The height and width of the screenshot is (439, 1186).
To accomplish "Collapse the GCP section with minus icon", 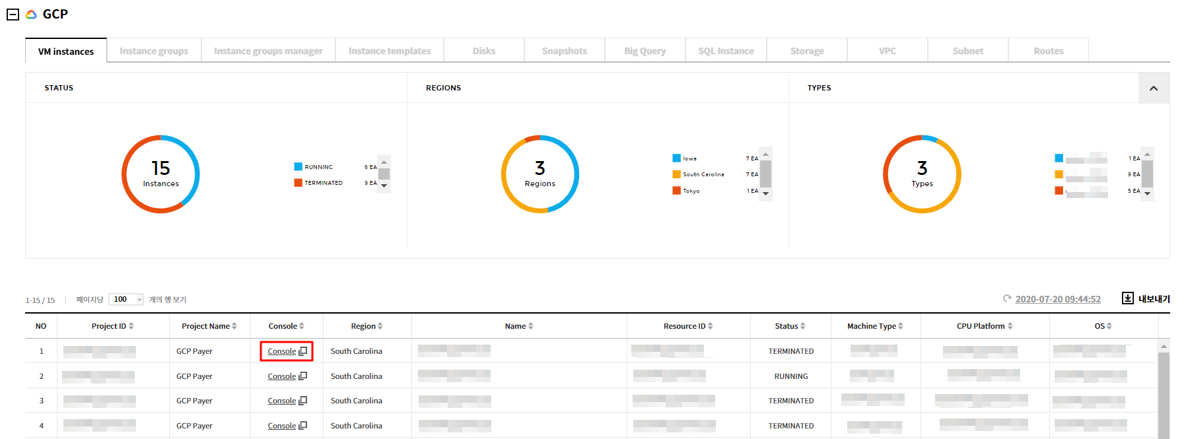I will 13,15.
